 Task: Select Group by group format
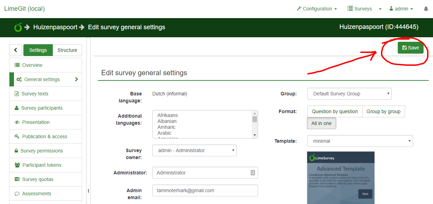click(x=383, y=111)
